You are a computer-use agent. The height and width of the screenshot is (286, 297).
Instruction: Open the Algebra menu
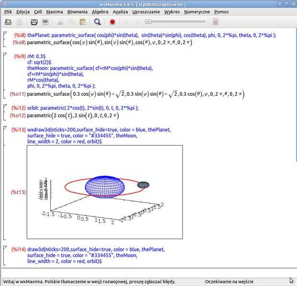(x=100, y=12)
